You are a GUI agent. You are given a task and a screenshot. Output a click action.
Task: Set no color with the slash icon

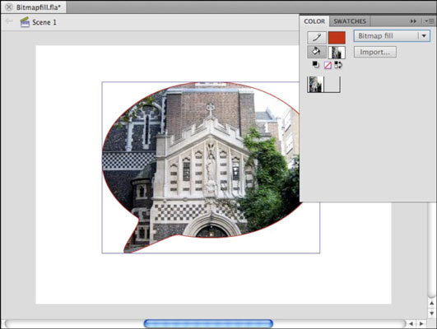click(x=328, y=65)
